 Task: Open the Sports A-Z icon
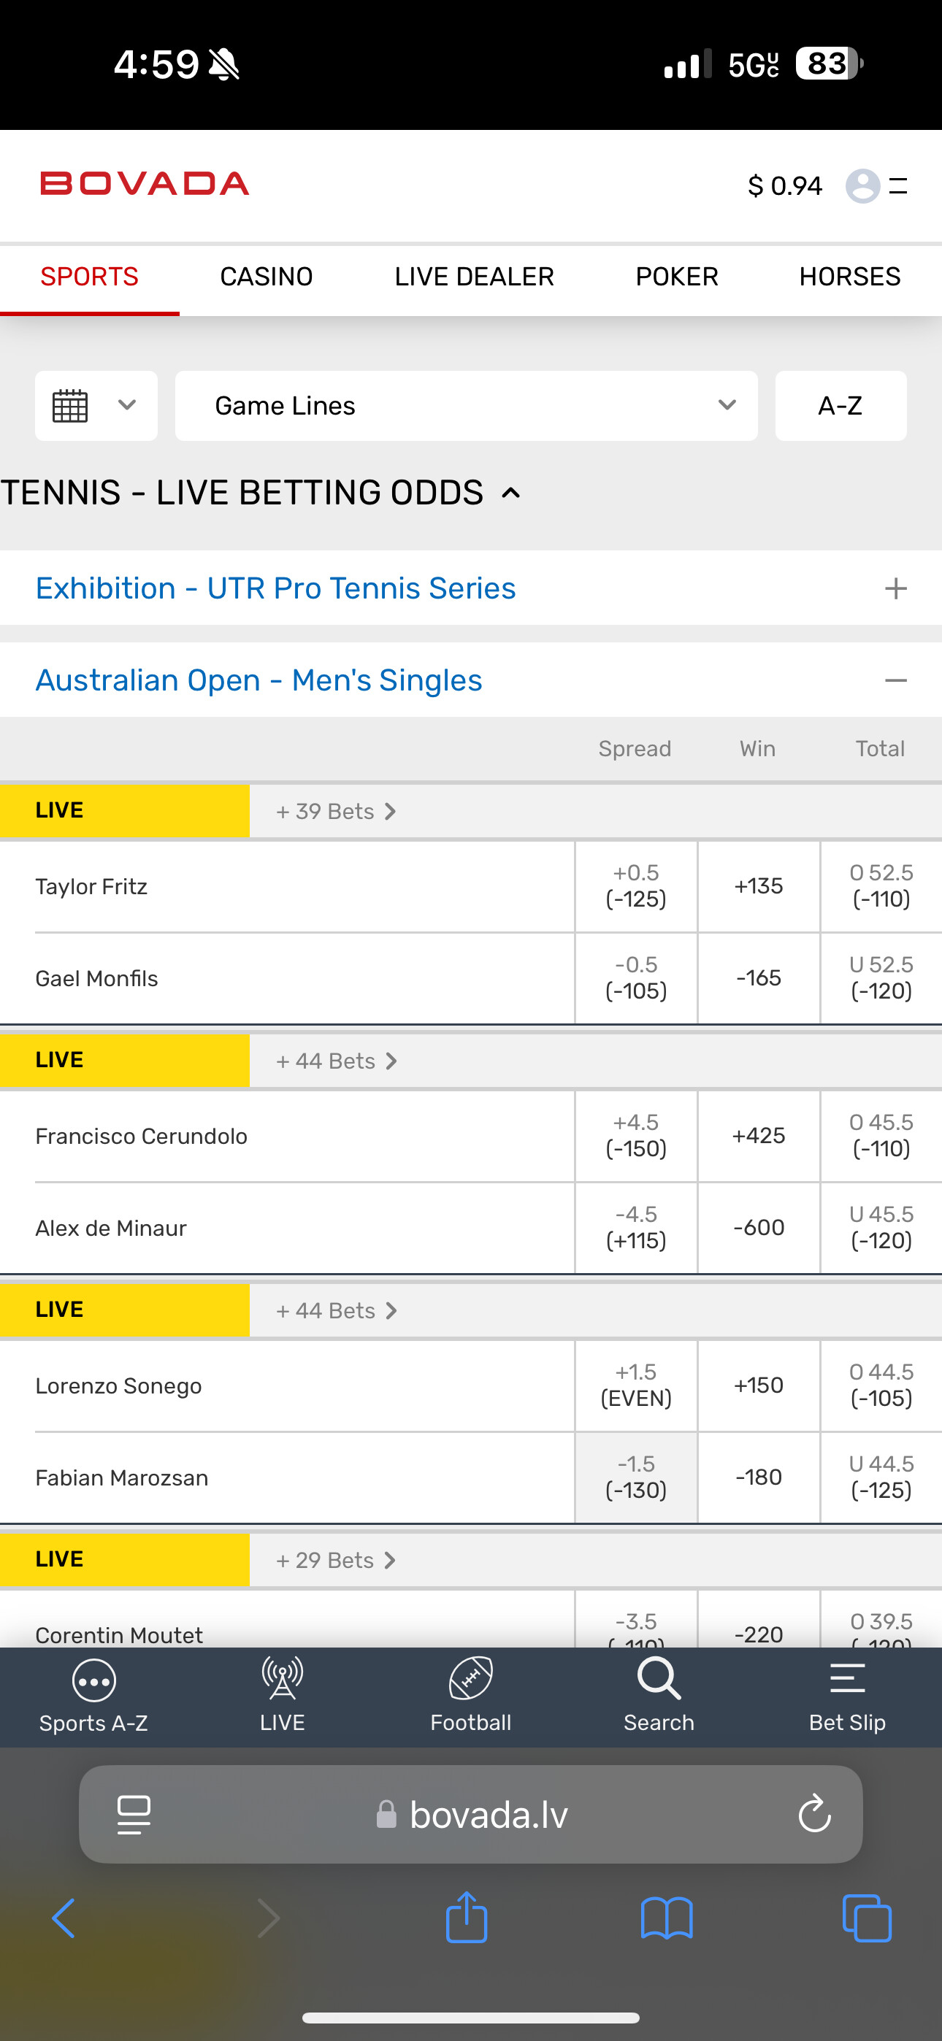point(93,1681)
